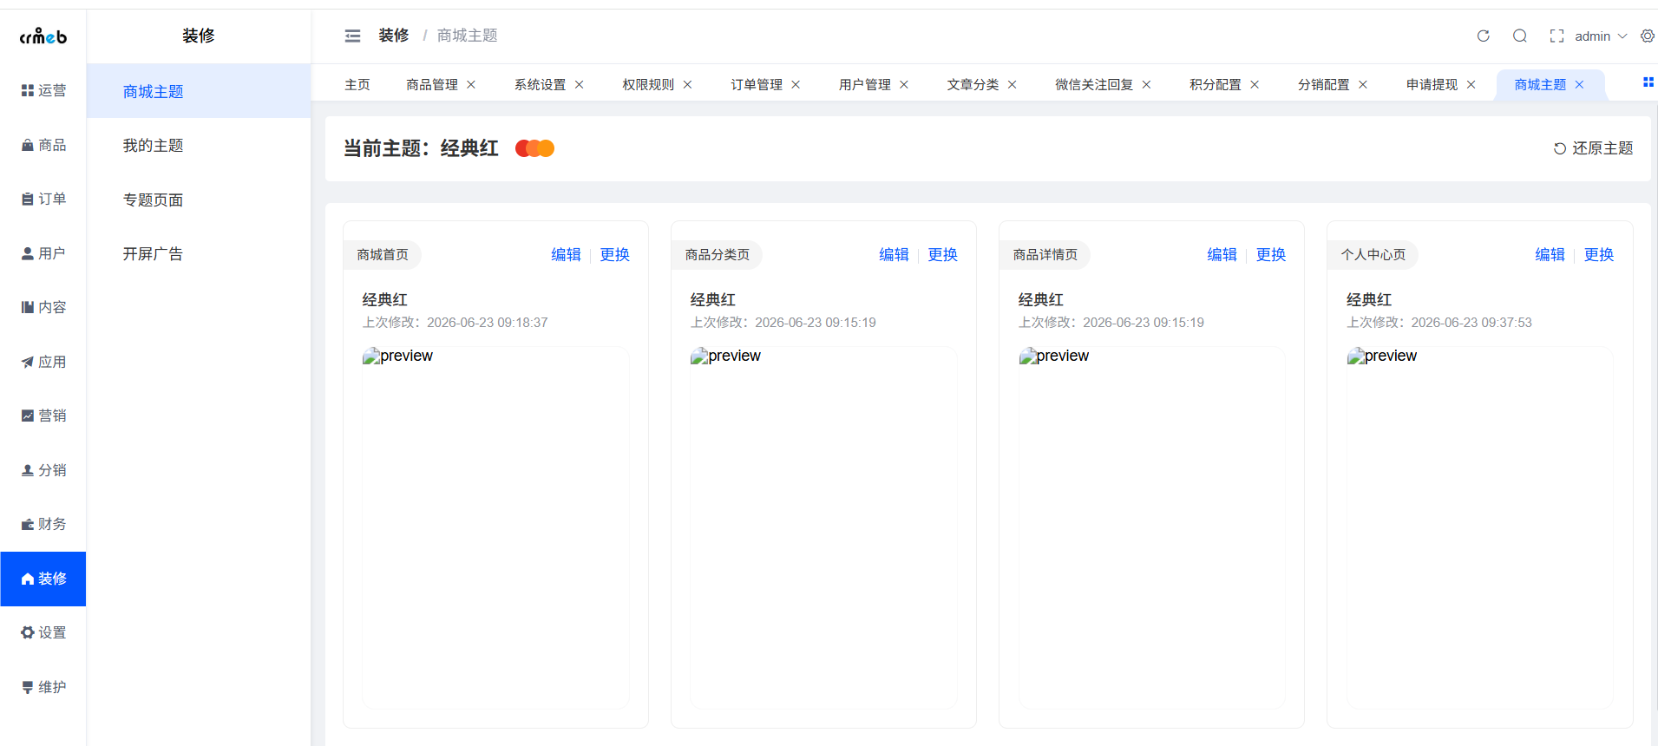This screenshot has width=1658, height=746.
Task: Open the 个人中心页 preview image
Action: pyautogui.click(x=1479, y=527)
